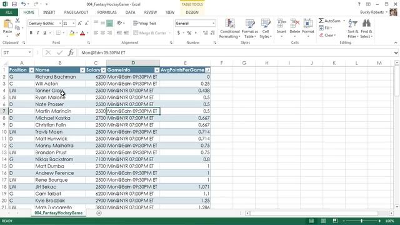
Task: Toggle Wrap Text
Action: click(144, 23)
